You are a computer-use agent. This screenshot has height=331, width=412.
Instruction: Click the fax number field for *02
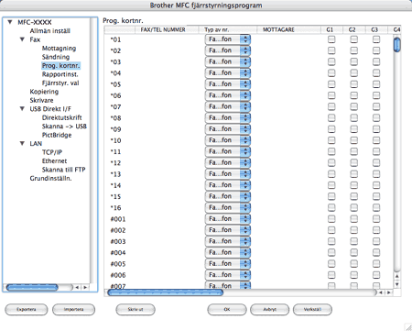tap(167, 50)
